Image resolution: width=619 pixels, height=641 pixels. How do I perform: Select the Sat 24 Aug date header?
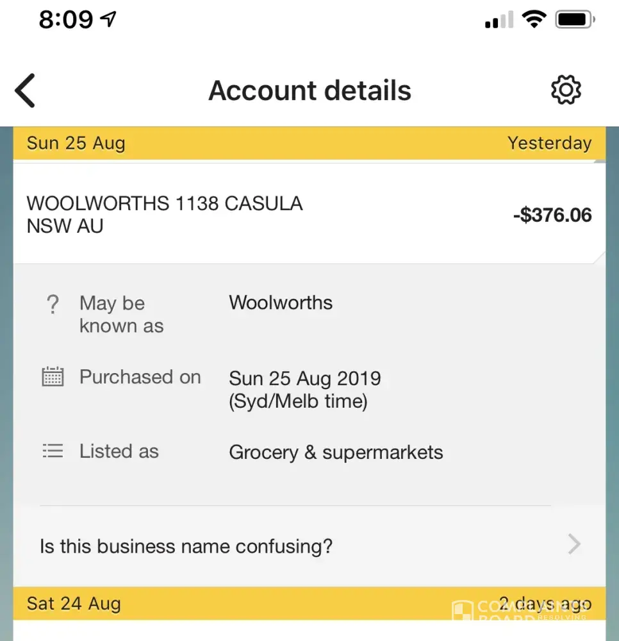click(74, 604)
